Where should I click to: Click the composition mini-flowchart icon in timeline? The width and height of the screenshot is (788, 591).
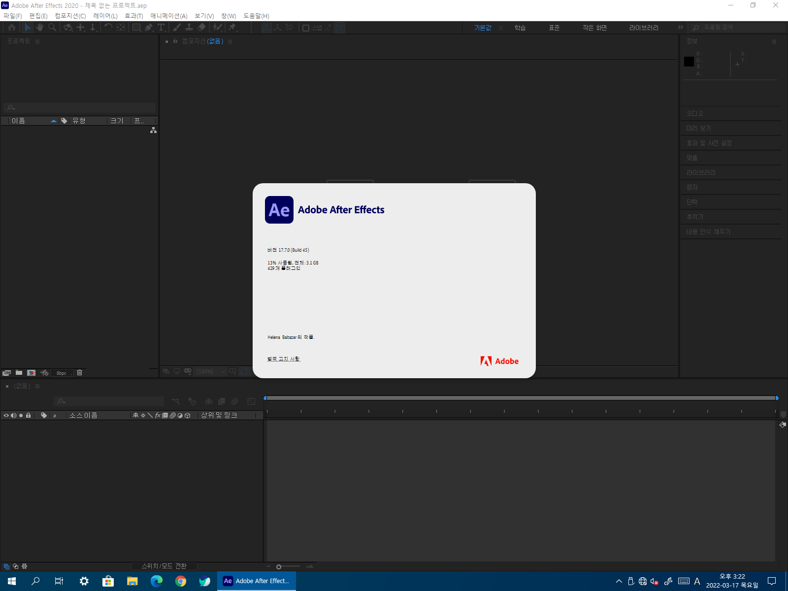tap(176, 401)
